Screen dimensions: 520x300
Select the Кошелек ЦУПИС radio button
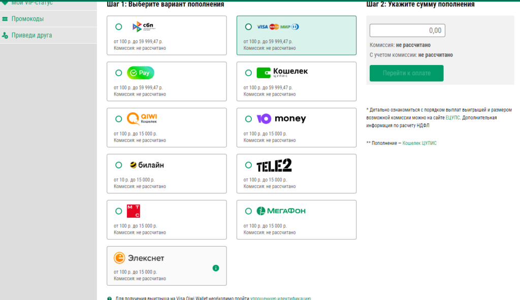click(248, 73)
